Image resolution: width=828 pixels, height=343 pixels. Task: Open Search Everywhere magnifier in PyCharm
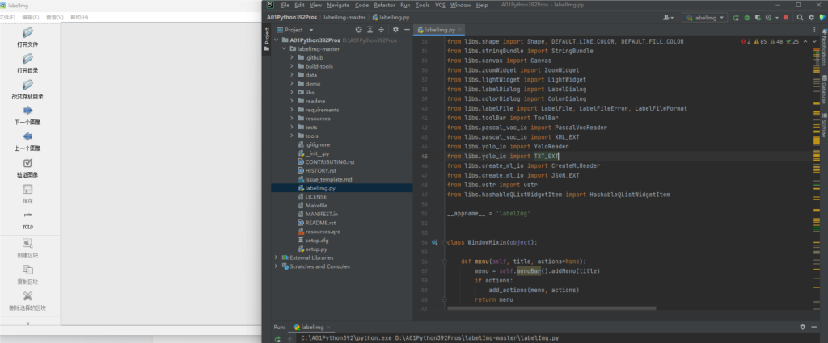point(800,18)
